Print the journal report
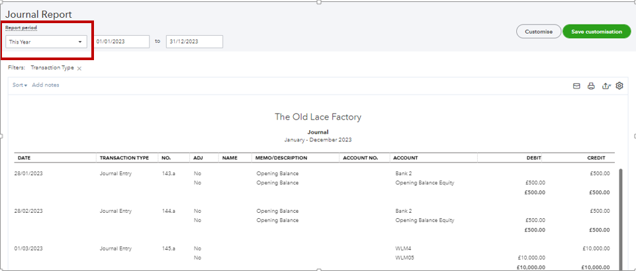 591,86
